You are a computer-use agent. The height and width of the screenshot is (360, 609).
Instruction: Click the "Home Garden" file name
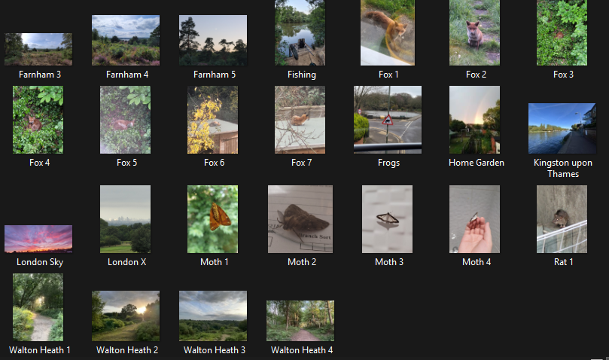(477, 163)
